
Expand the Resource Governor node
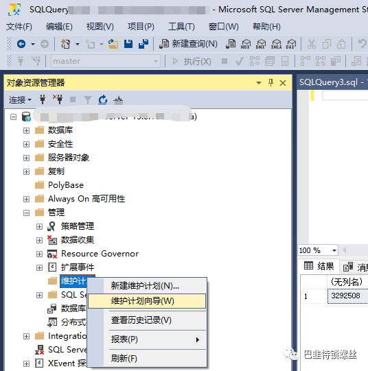(39, 254)
